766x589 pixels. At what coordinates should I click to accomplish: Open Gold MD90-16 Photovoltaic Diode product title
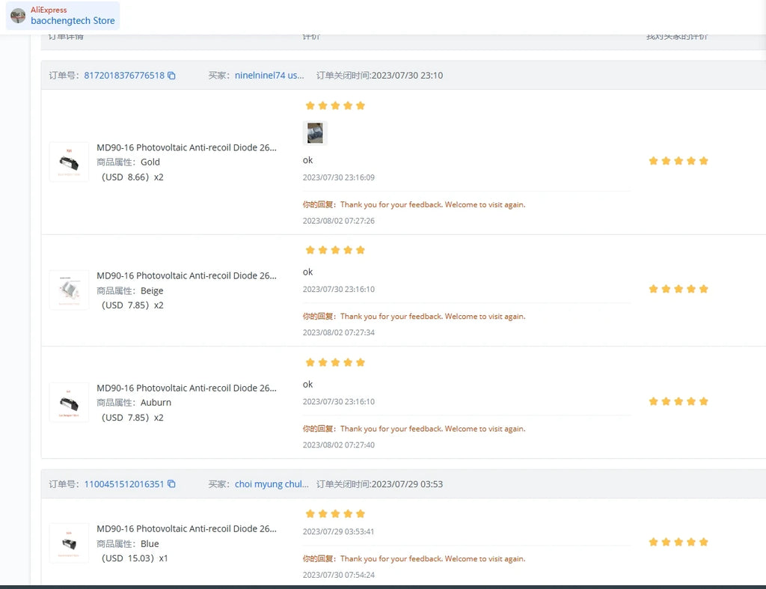coord(186,147)
